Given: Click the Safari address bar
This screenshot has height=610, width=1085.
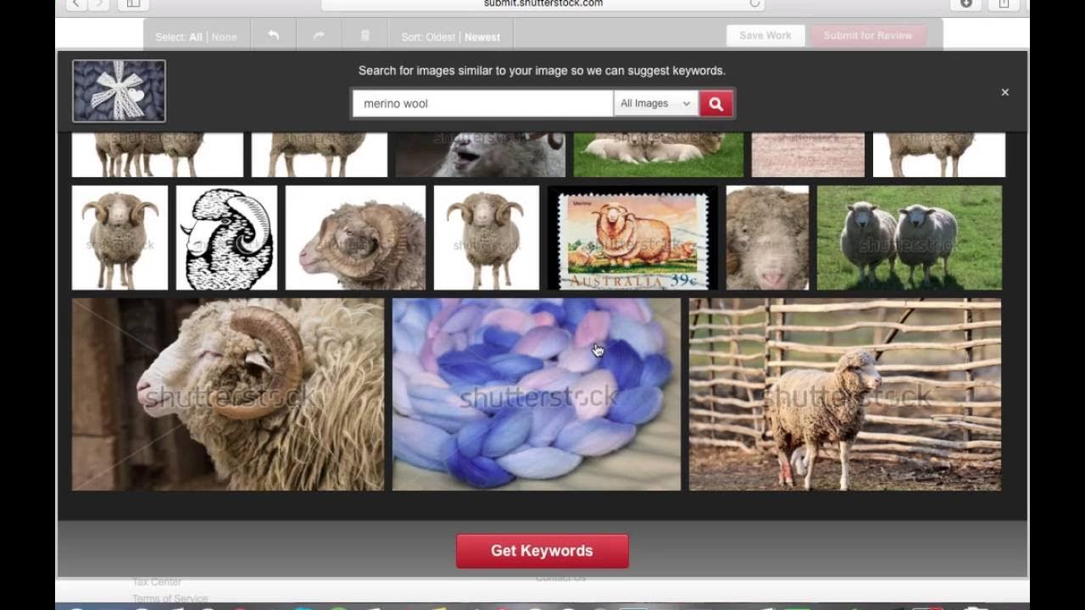Looking at the screenshot, I should (542, 3).
